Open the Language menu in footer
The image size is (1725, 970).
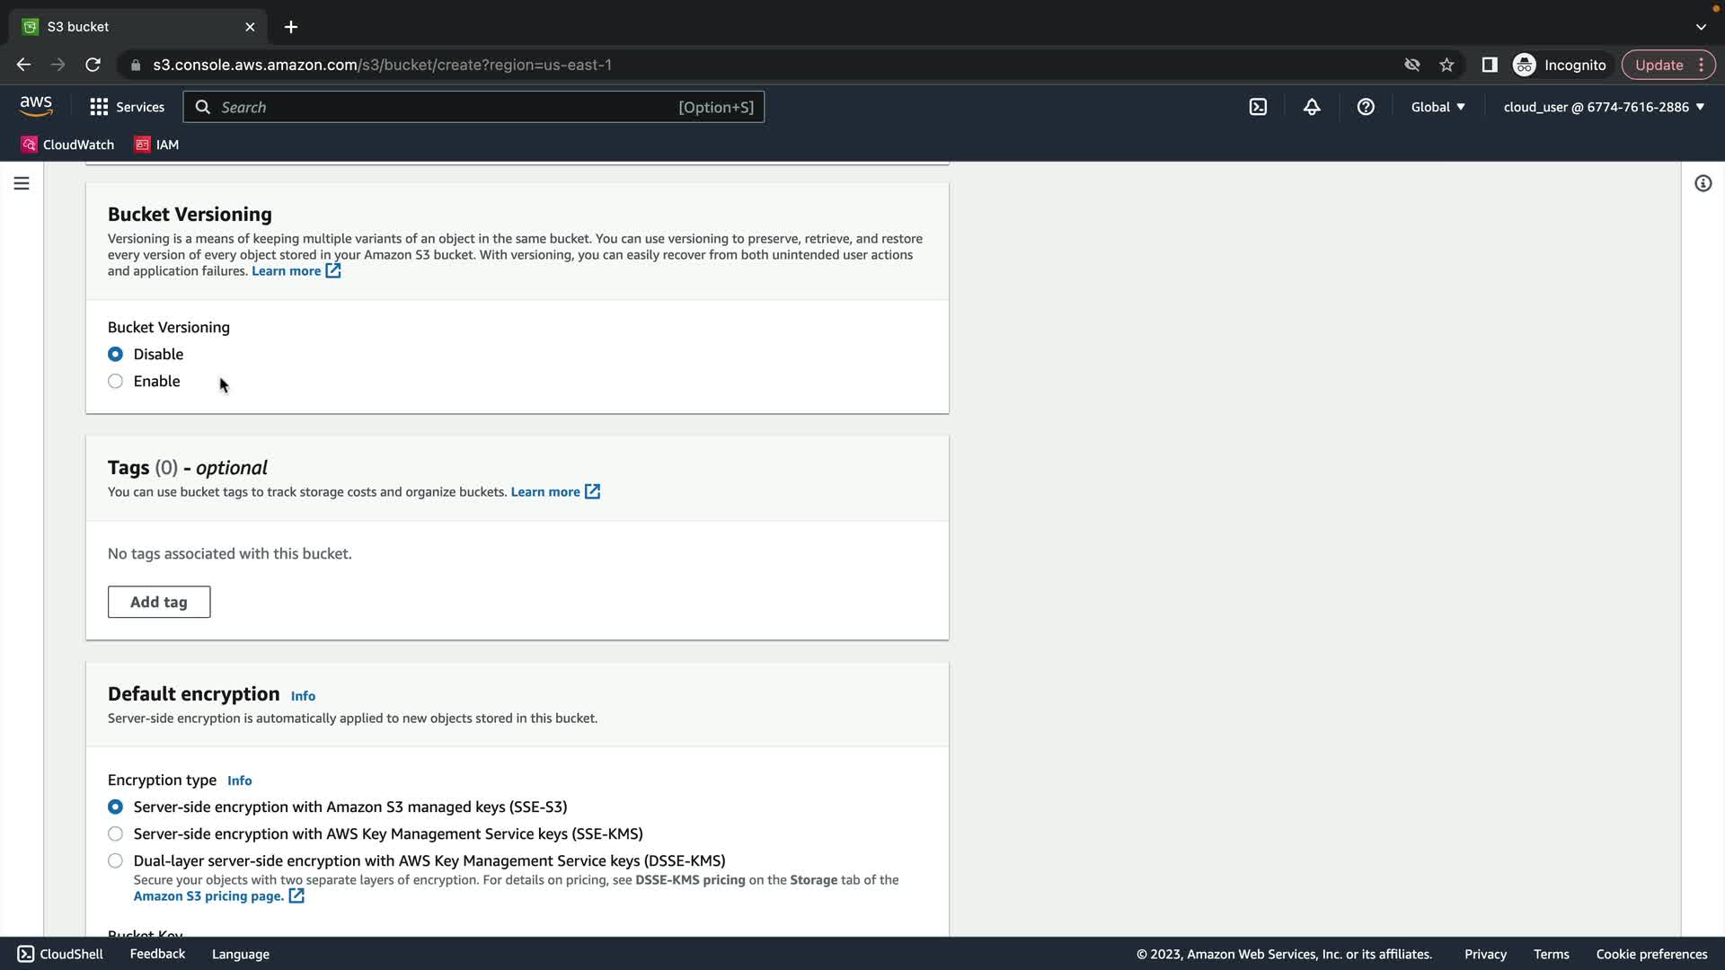point(240,954)
